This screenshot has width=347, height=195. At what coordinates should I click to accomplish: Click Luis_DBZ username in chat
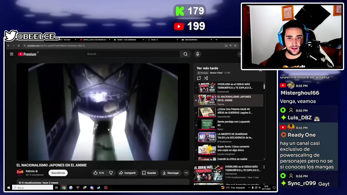(x=300, y=118)
